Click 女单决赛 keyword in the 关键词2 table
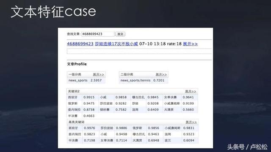The image size is (271, 152). coord(170,97)
